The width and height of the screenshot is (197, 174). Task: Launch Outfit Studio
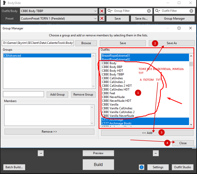[x=183, y=167]
